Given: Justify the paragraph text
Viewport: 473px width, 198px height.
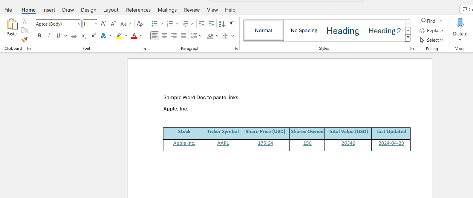Looking at the screenshot, I should pyautogui.click(x=183, y=36).
